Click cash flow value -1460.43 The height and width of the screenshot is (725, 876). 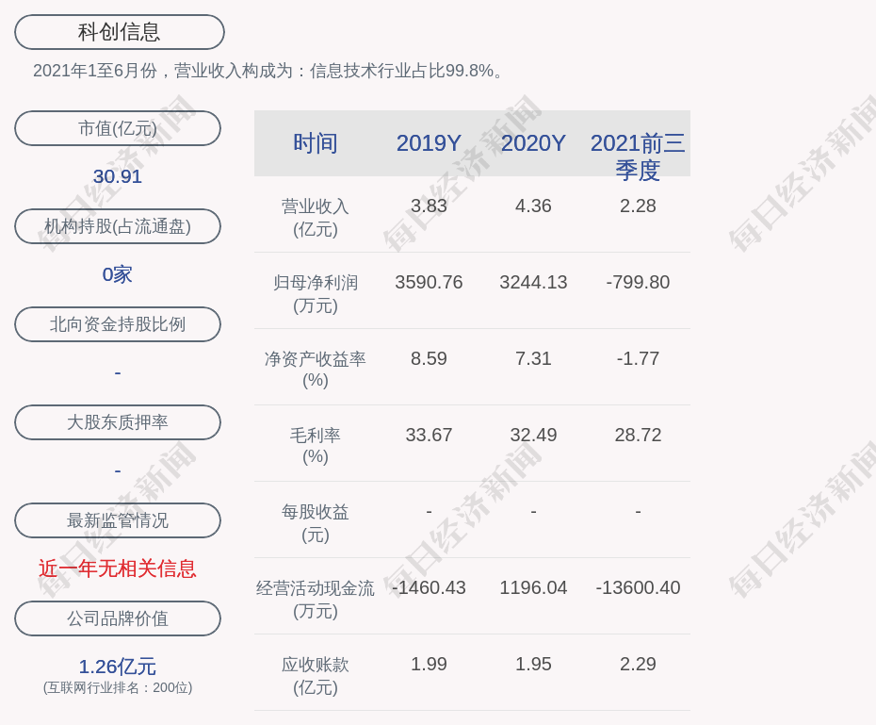429,587
